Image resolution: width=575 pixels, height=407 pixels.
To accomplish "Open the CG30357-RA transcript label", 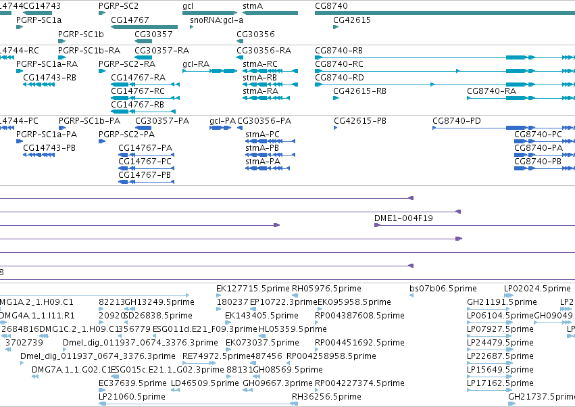I will point(161,50).
